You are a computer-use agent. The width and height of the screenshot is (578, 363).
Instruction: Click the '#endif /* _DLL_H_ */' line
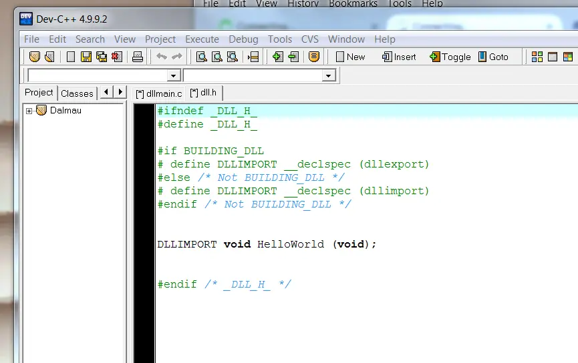(224, 284)
